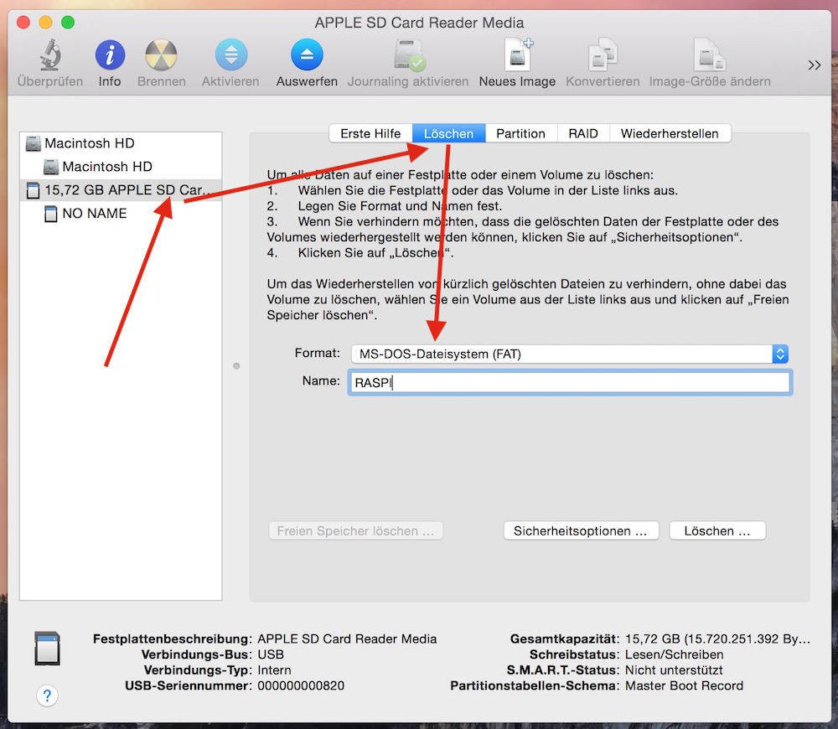
Task: Click the Freien Speicher löschen button
Action: pyautogui.click(x=355, y=530)
